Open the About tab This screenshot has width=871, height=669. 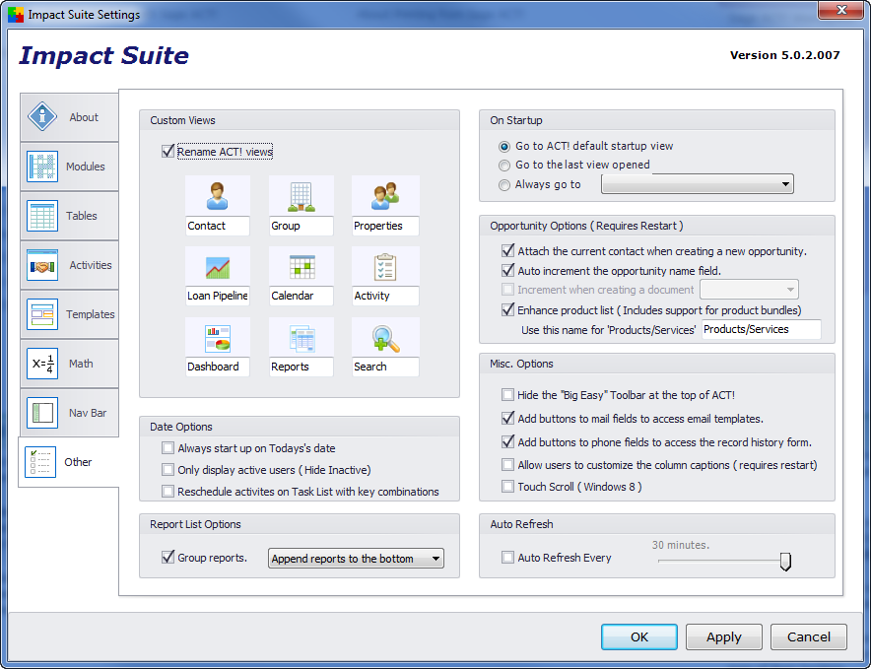coord(69,116)
